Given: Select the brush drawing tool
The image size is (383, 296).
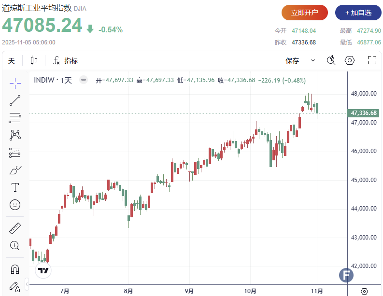Looking at the screenshot, I should tap(15, 169).
